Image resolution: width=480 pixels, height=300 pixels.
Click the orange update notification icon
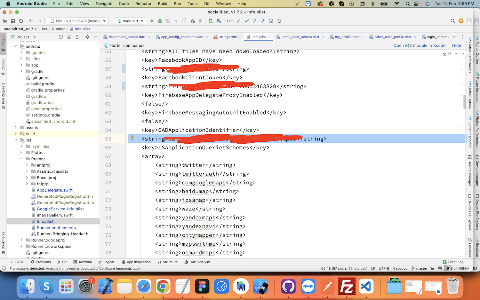(461, 21)
